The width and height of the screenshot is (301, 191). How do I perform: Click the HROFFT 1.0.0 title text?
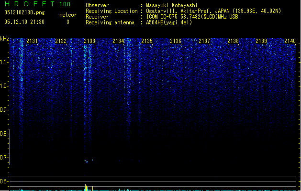37,4
